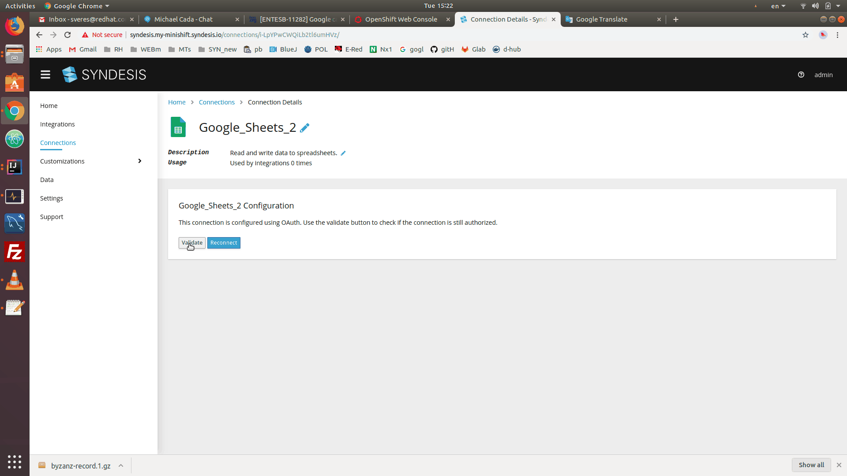This screenshot has height=476, width=847.
Task: Open the admin user menu
Action: pyautogui.click(x=823, y=74)
